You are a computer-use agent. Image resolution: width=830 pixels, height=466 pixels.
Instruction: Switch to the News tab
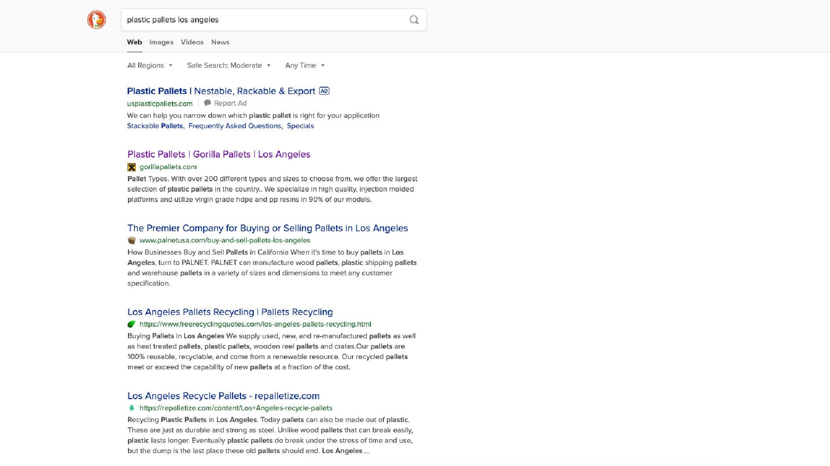[x=220, y=42]
